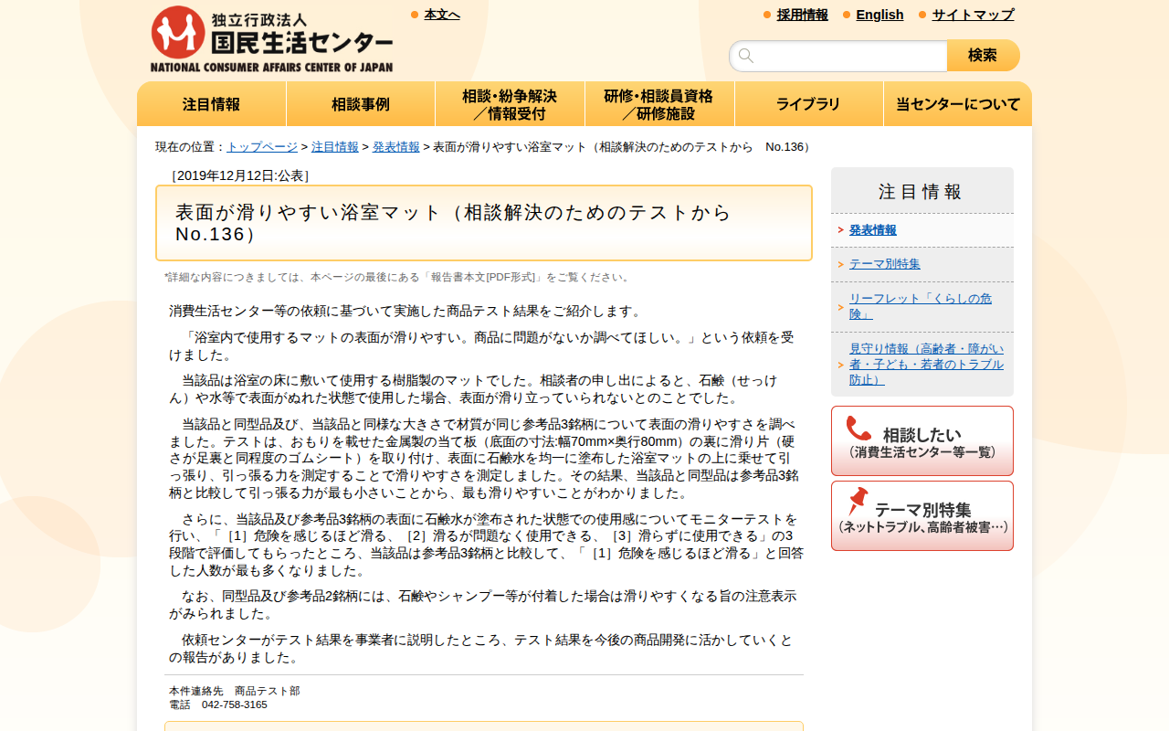Viewport: 1169px width, 731px height.
Task: Open the 採用情報 link
Action: click(x=803, y=15)
